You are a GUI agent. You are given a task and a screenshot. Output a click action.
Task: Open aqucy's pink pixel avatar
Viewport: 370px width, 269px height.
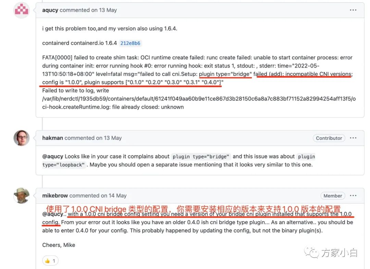point(22,10)
